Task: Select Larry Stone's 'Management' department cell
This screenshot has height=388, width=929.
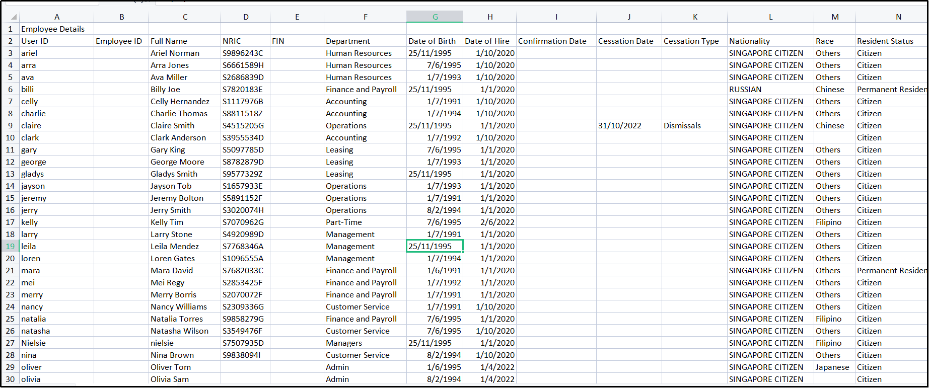Action: pyautogui.click(x=366, y=234)
